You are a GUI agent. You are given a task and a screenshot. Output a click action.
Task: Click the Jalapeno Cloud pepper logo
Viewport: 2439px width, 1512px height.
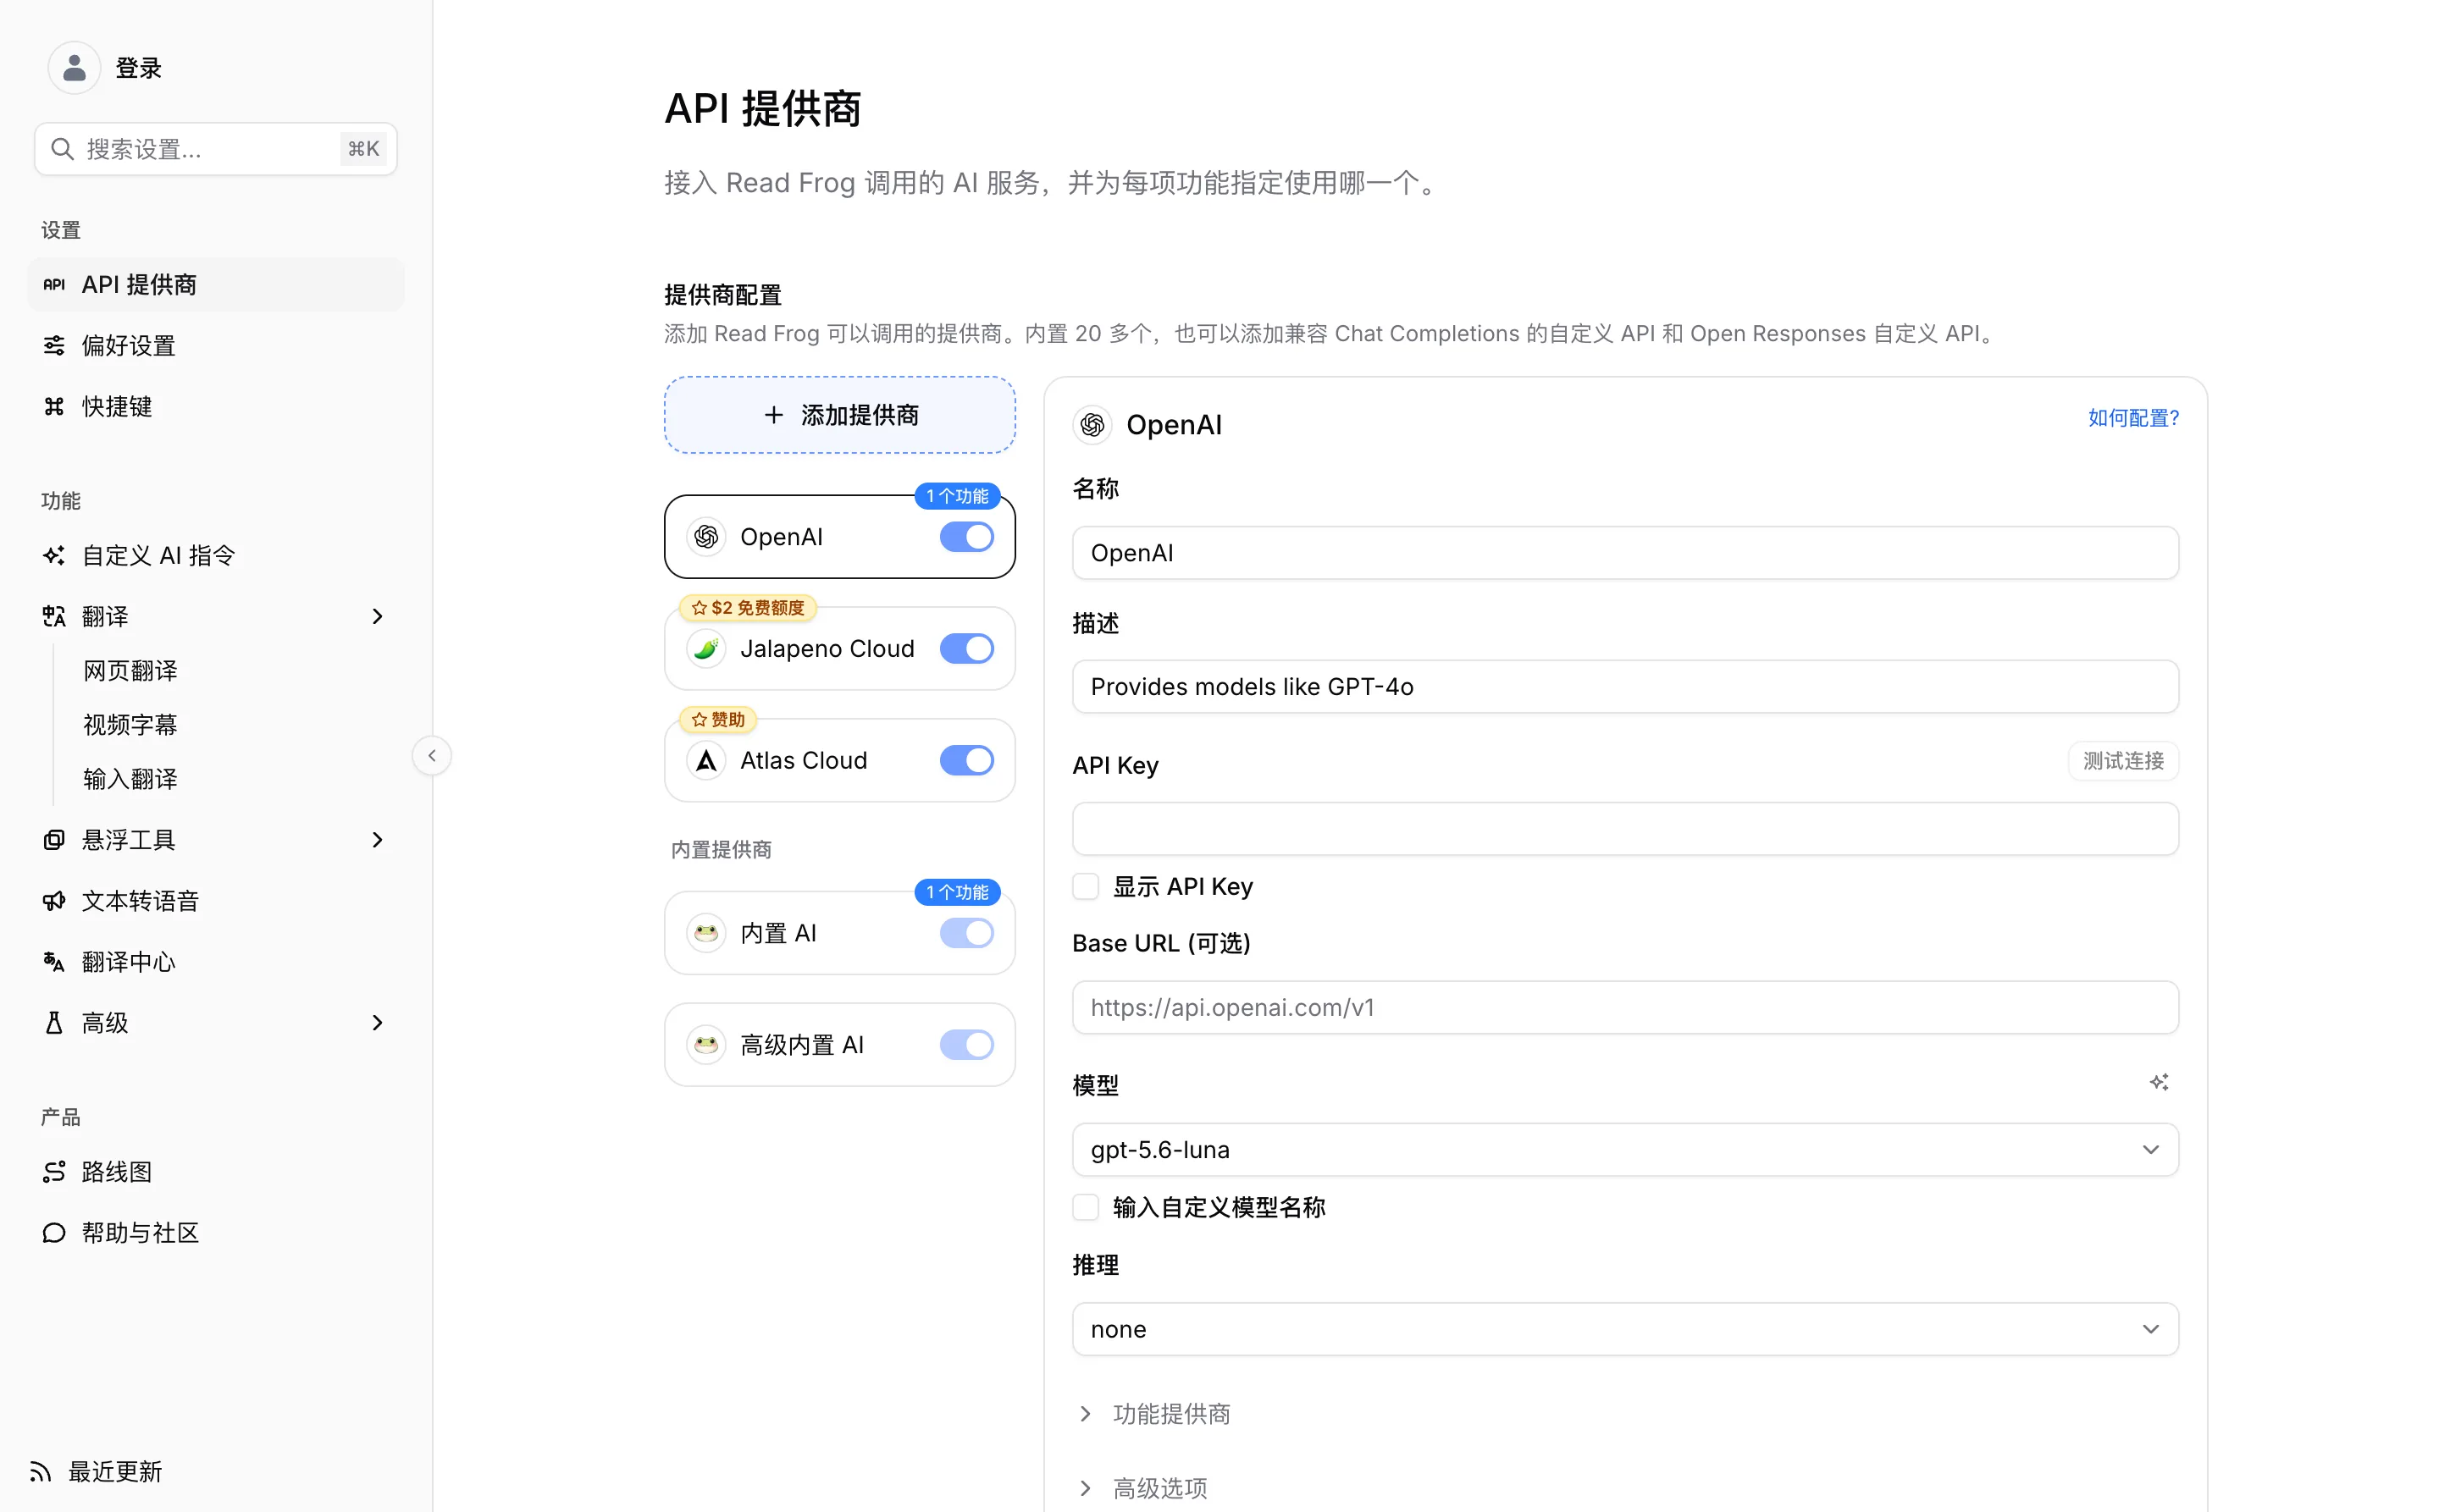(x=706, y=649)
